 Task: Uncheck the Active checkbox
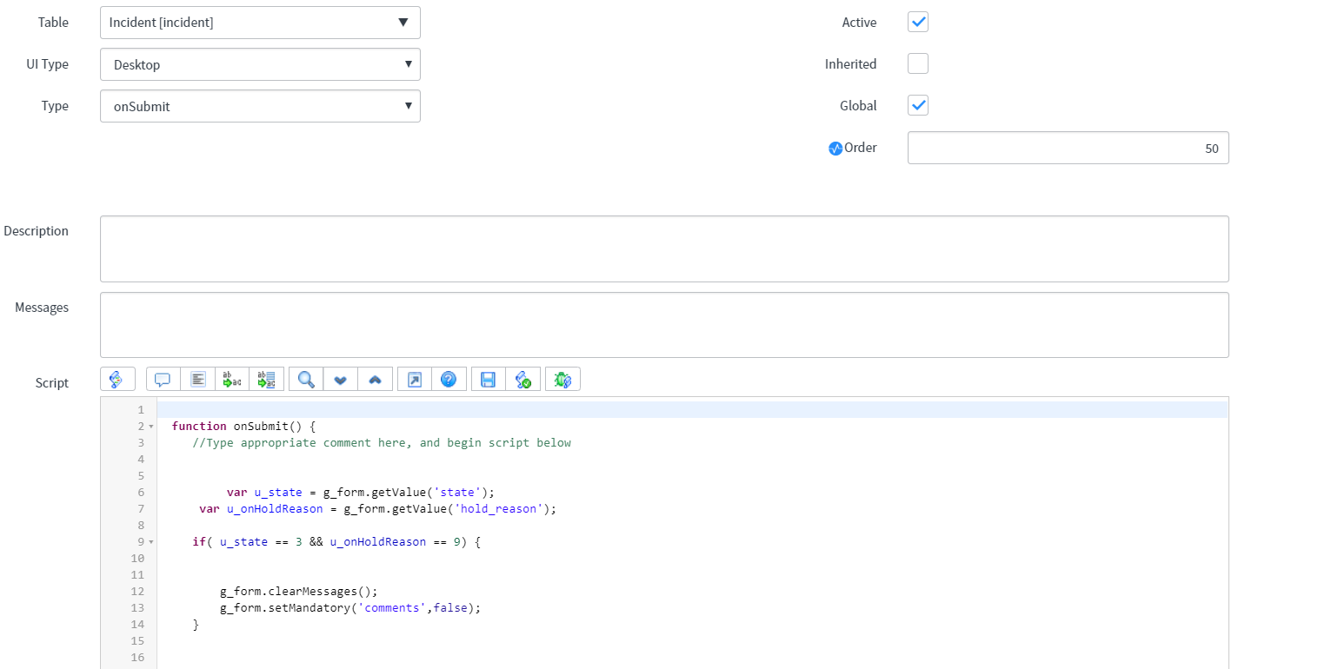tap(918, 23)
